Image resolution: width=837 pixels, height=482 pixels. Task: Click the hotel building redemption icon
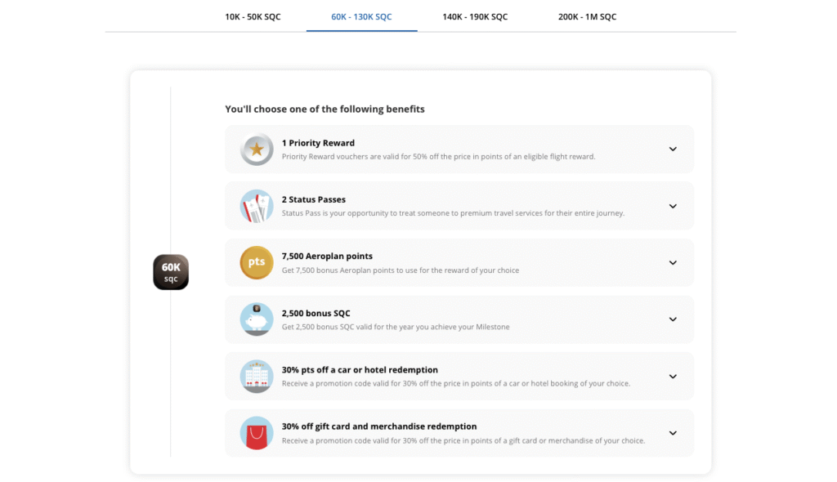[257, 376]
